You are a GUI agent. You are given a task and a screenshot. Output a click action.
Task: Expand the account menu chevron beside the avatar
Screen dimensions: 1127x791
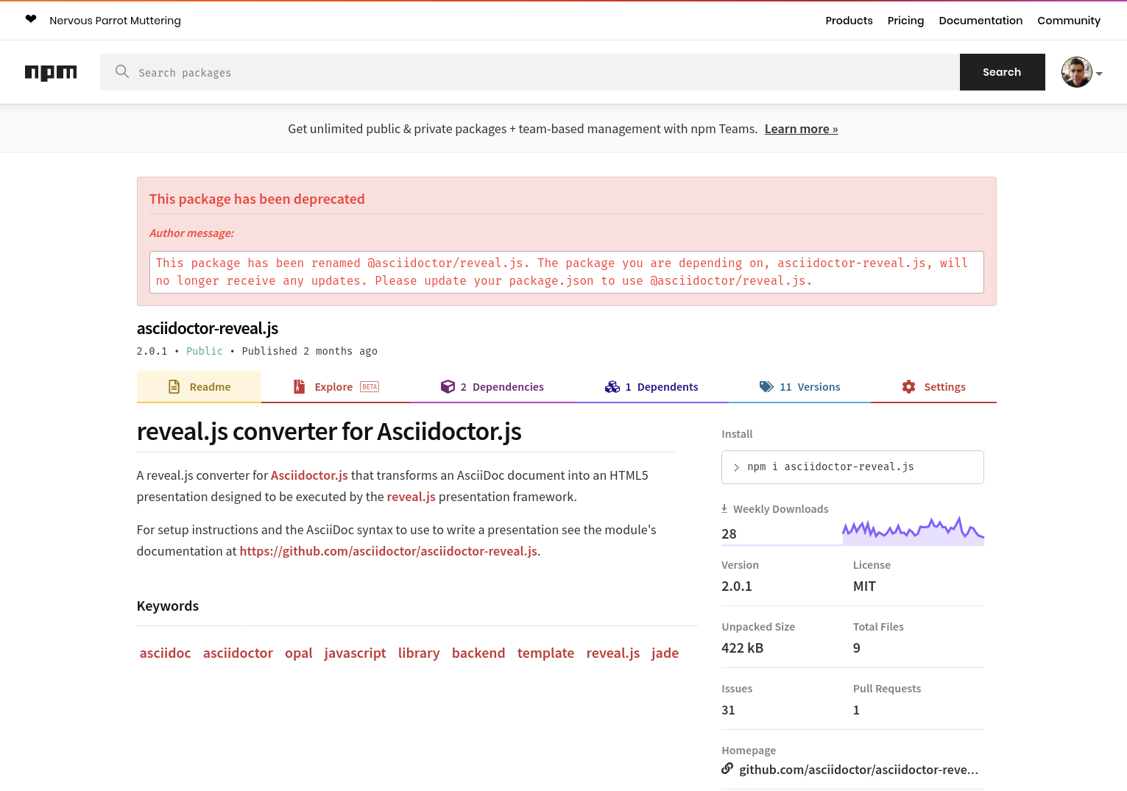coord(1098,74)
